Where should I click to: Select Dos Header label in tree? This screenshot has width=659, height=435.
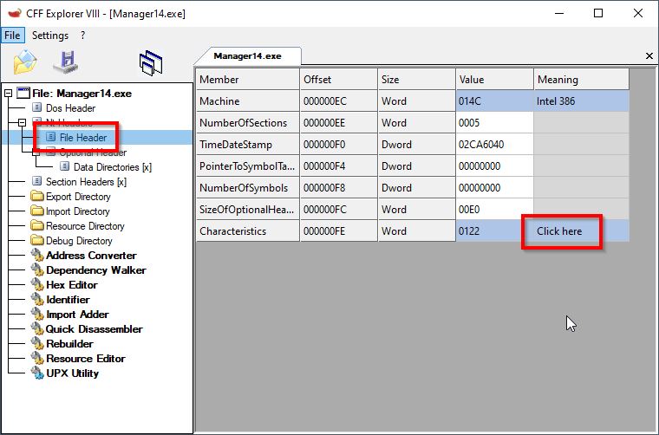pos(70,108)
